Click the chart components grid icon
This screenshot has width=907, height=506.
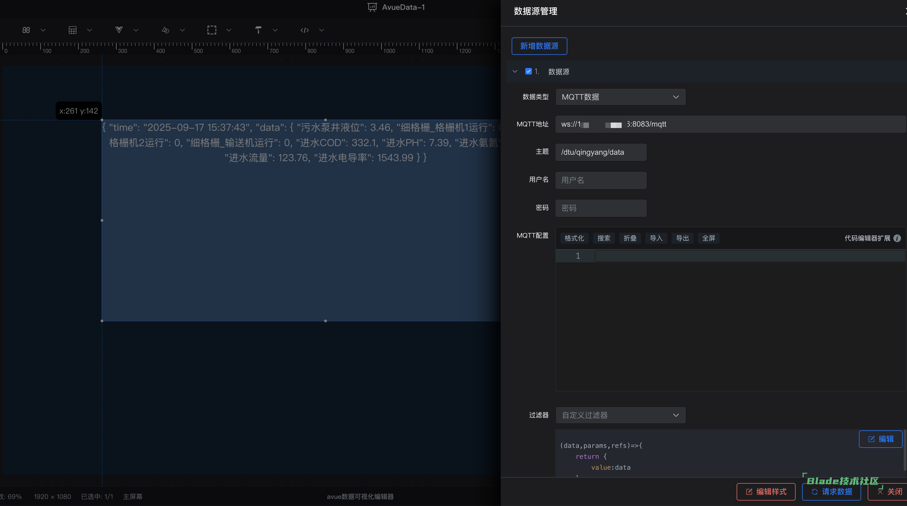26,30
